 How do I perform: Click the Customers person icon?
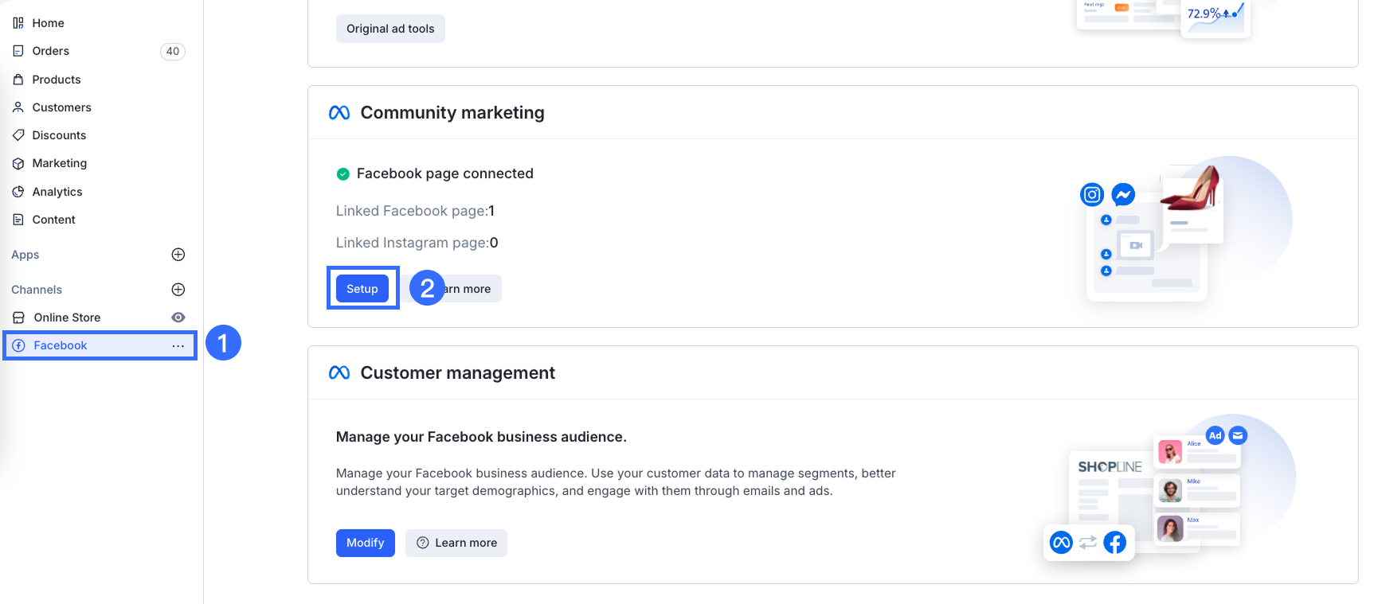[18, 107]
